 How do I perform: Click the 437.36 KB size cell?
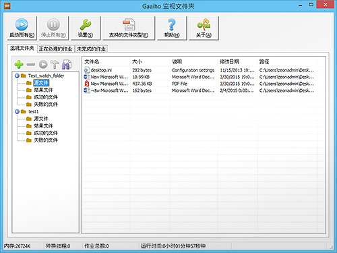pos(142,84)
